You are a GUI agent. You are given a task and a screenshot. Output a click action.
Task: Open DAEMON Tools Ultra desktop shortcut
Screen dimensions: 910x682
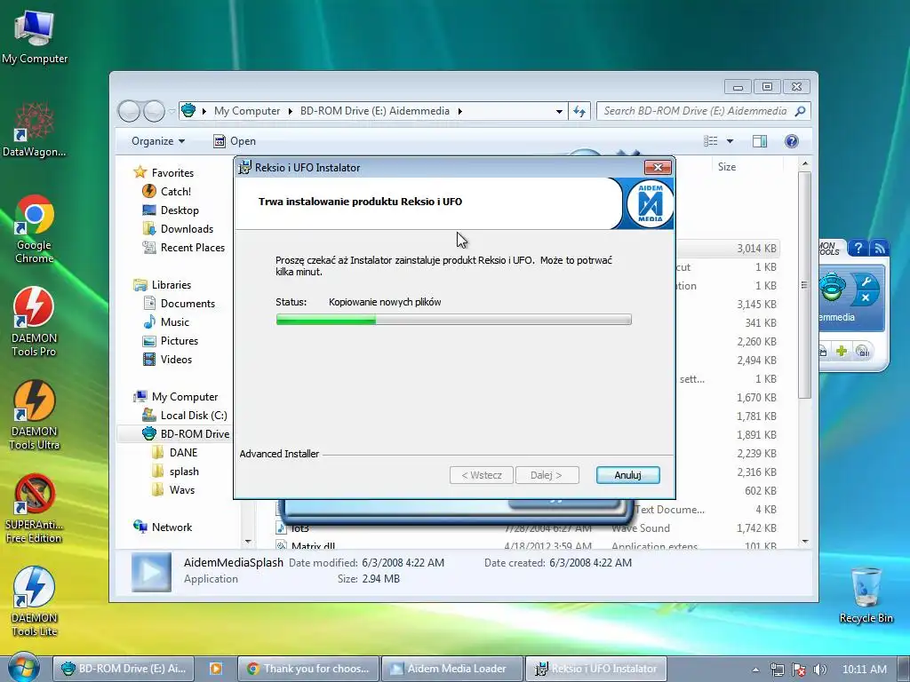coord(35,416)
